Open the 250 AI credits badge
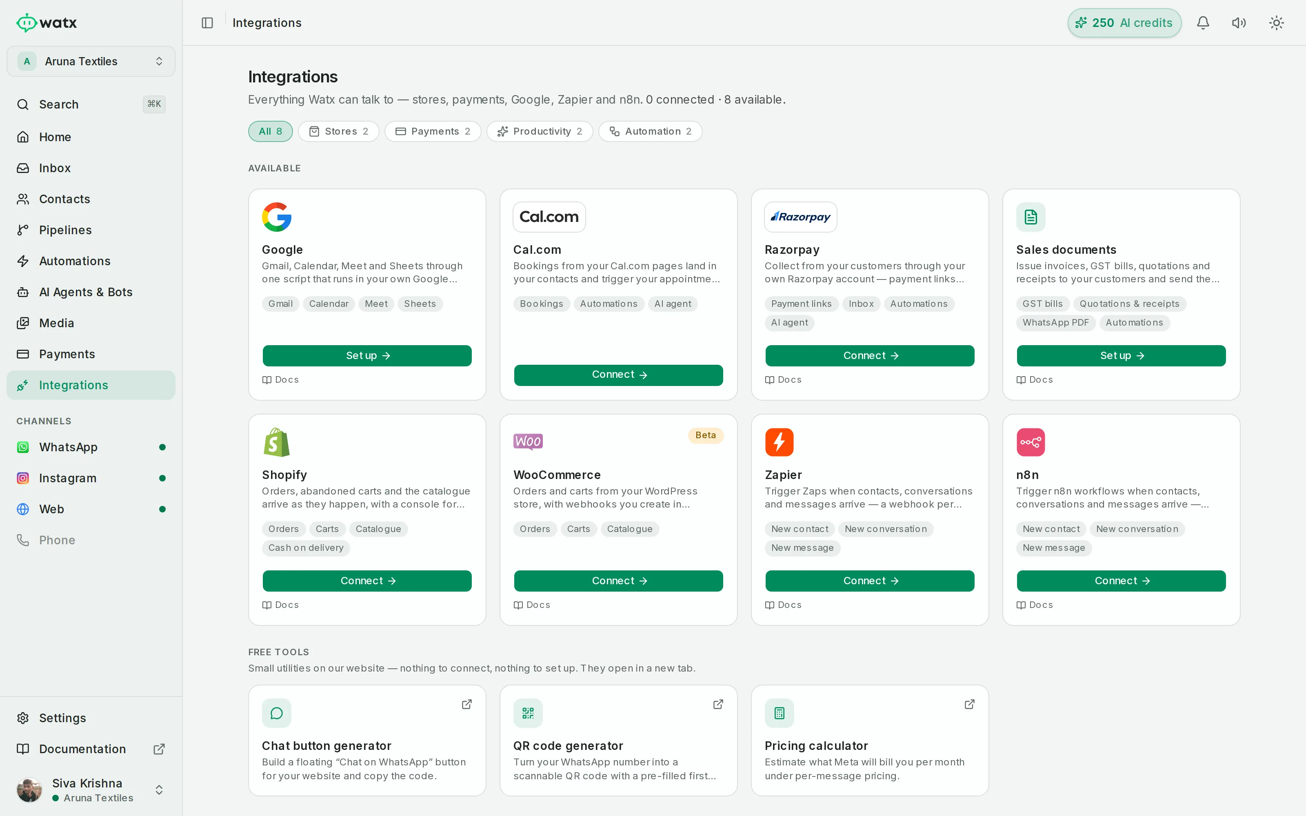1306x816 pixels. [x=1124, y=23]
